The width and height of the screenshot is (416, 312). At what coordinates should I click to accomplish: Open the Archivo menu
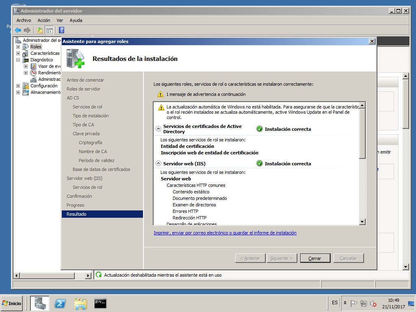[24, 20]
